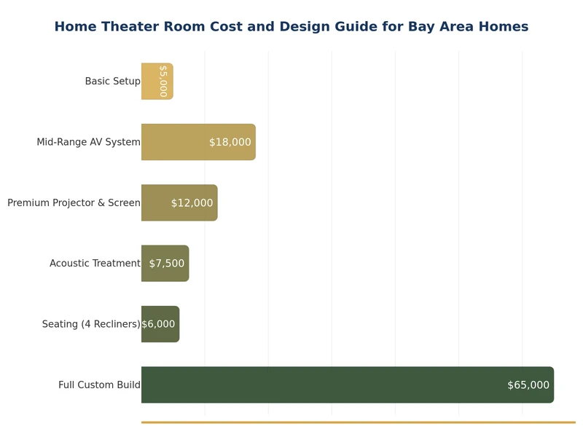The height and width of the screenshot is (437, 583).
Task: Click the $6,000 value text
Action: coord(158,324)
